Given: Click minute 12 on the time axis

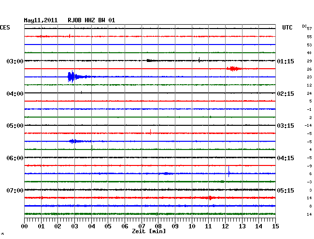Looking at the screenshot, I should [x=225, y=226].
